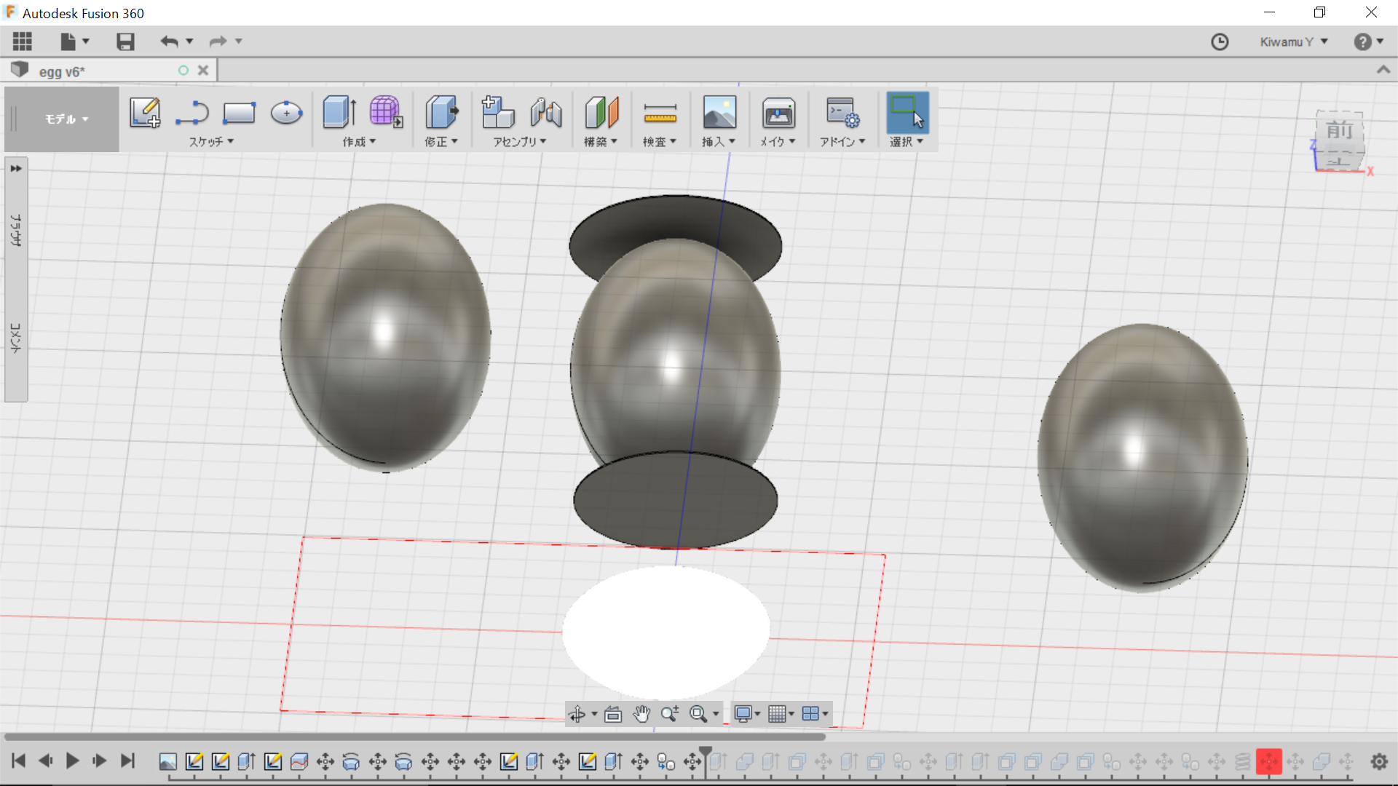Select the display mode icon
Image resolution: width=1398 pixels, height=786 pixels.
click(743, 714)
